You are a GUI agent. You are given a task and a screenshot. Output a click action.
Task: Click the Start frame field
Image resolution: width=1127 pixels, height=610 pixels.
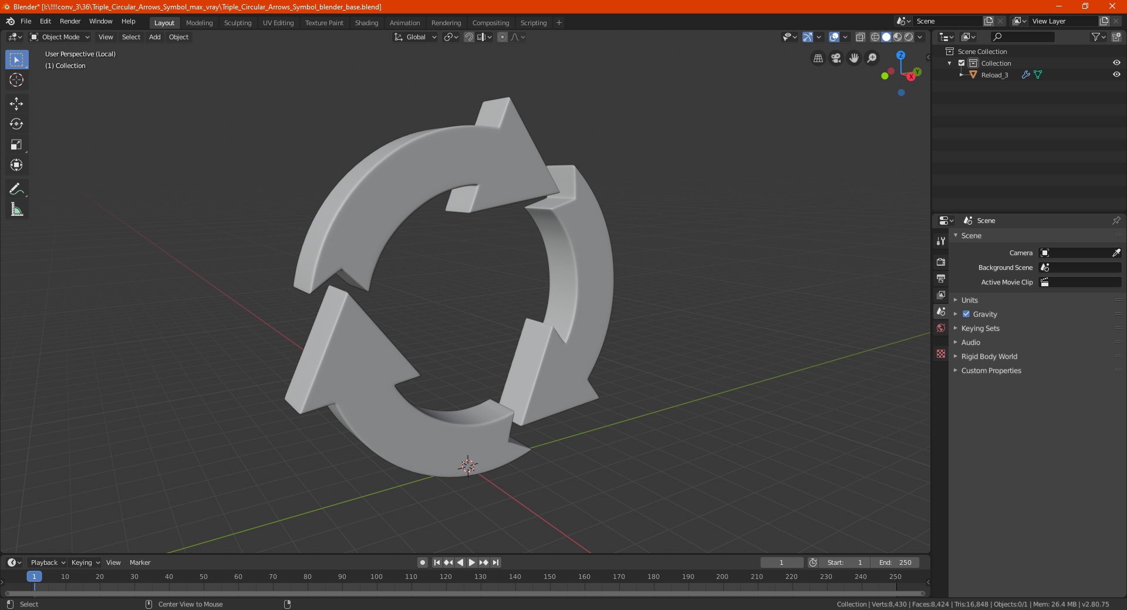pyautogui.click(x=845, y=562)
